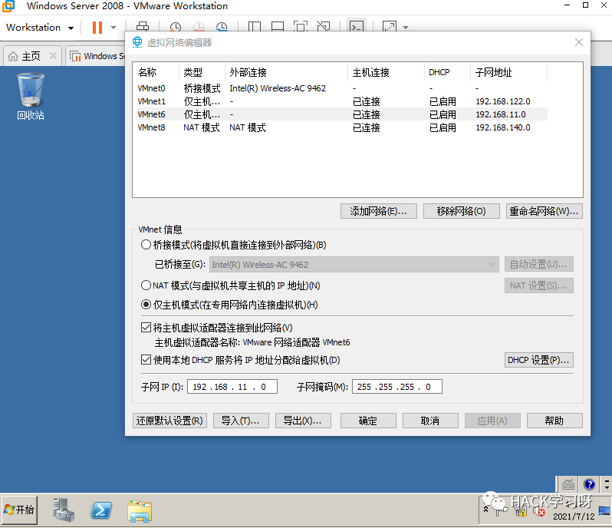Click the 子网 IP input field
The image size is (612, 528).
[x=232, y=387]
